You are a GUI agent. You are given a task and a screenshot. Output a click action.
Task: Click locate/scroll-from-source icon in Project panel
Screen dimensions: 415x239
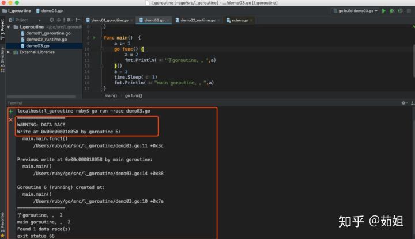click(x=52, y=20)
